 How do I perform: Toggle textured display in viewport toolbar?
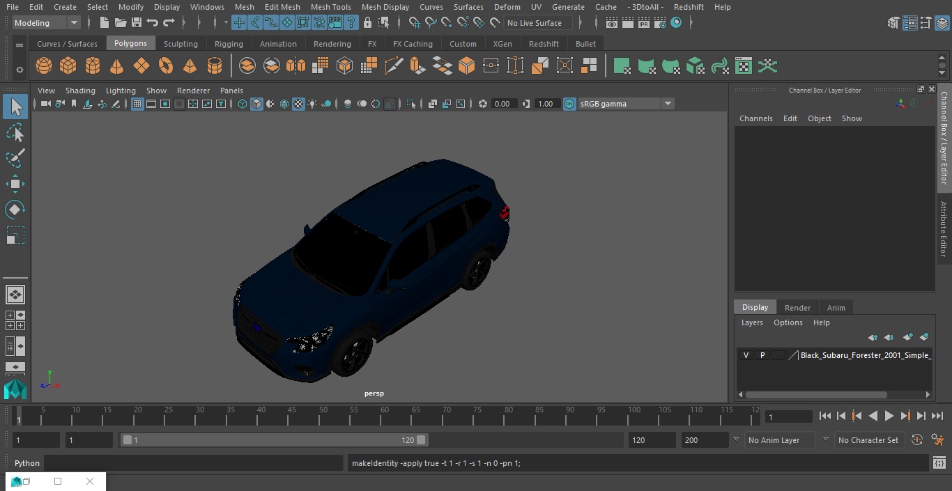point(298,104)
